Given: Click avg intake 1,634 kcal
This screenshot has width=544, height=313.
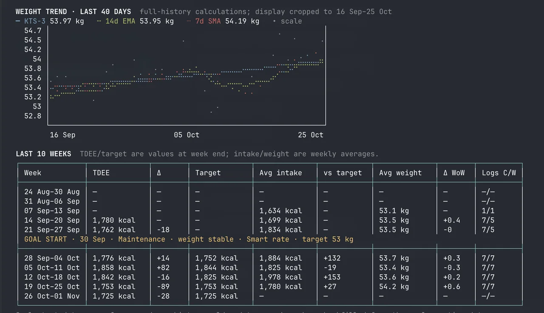Looking at the screenshot, I should 281,211.
